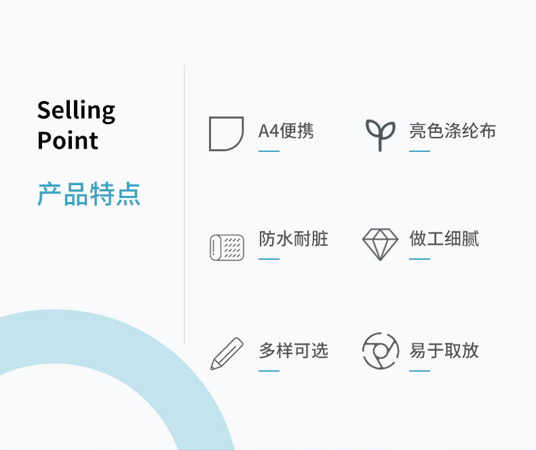Click the blue underline beneath 做工细腻
Viewport: 536px width, 451px height.
(419, 258)
